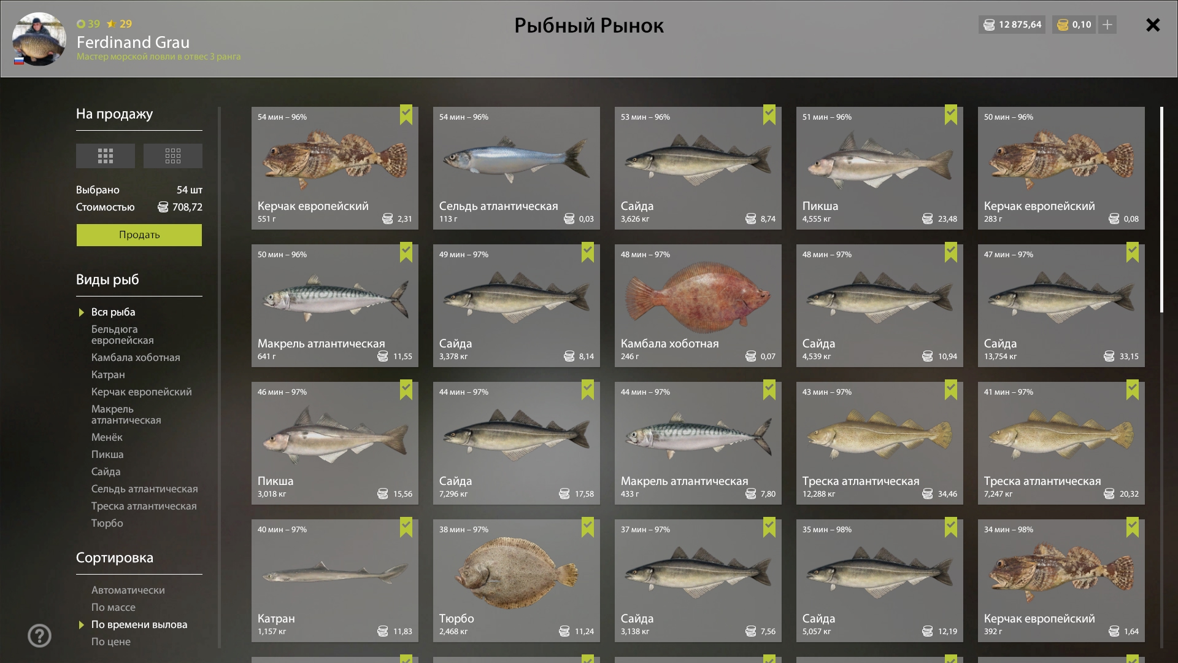
Task: Filter by Треска атлантическая fish type
Action: point(144,506)
